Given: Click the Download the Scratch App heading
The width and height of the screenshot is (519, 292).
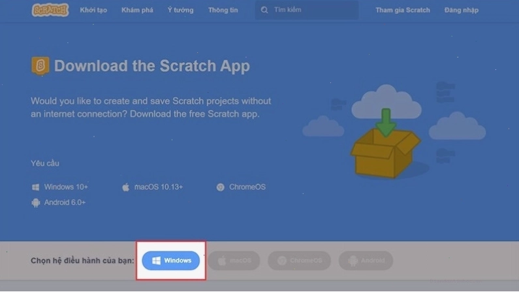Looking at the screenshot, I should tap(152, 65).
